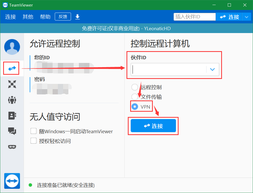Screen dimensions: 253x193
Task: Click the 控制远程计算机 heading
Action: pos(160,44)
